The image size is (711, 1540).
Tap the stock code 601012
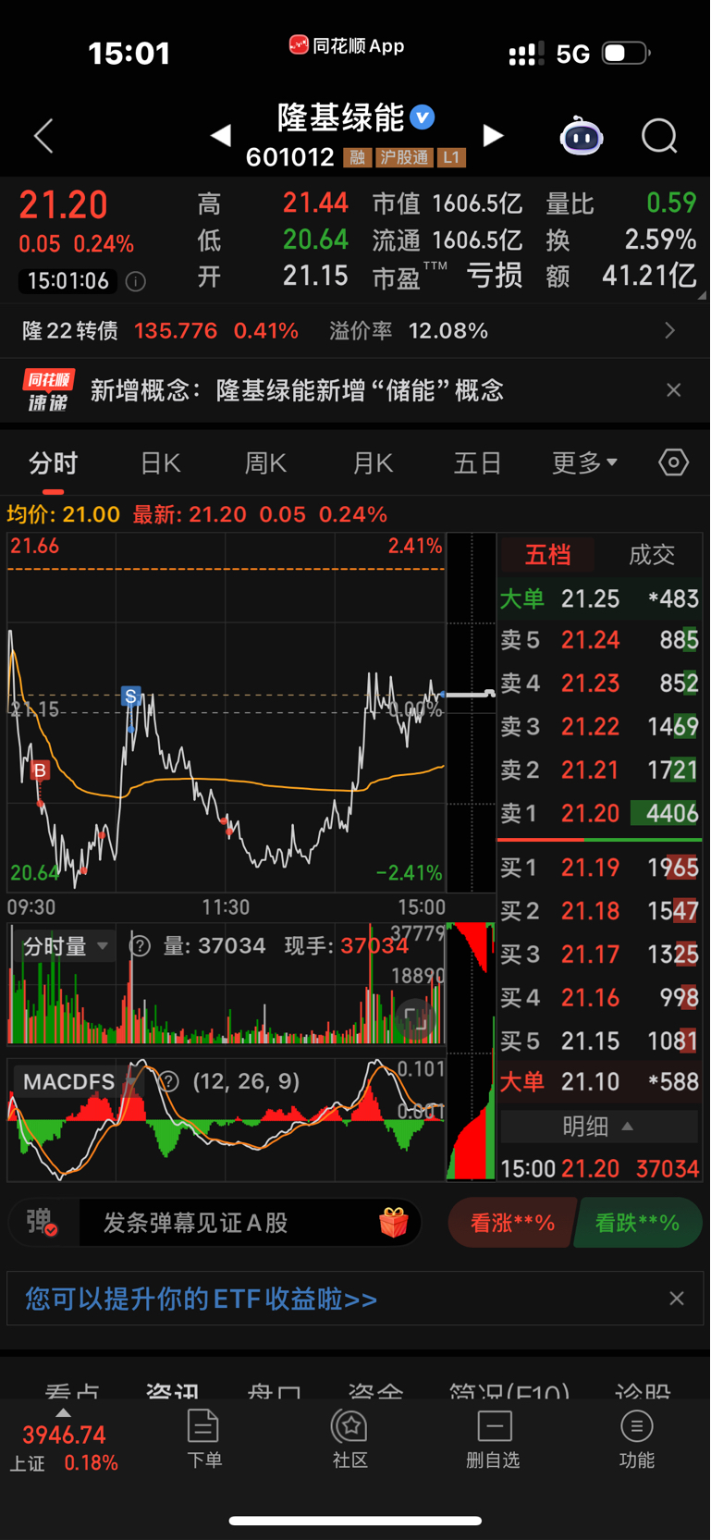(289, 157)
